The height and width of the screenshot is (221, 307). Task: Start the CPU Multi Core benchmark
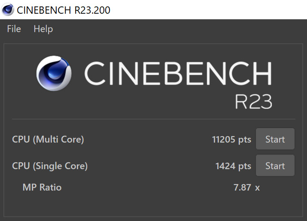(275, 139)
